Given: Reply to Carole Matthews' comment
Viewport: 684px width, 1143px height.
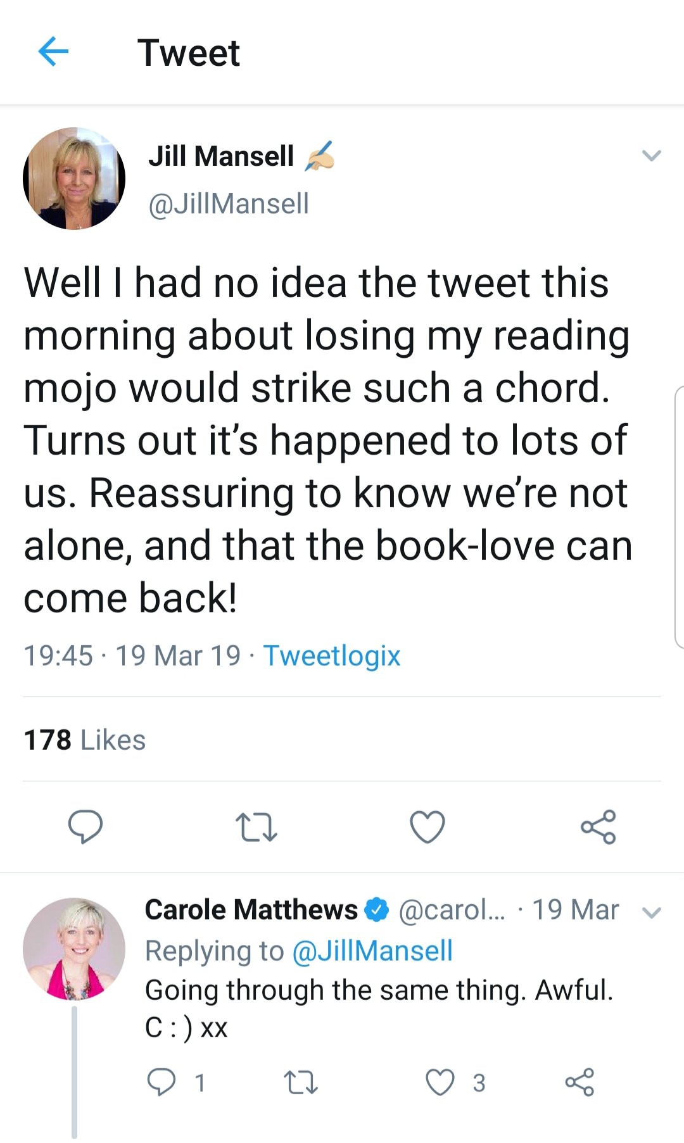Looking at the screenshot, I should click(x=161, y=1082).
